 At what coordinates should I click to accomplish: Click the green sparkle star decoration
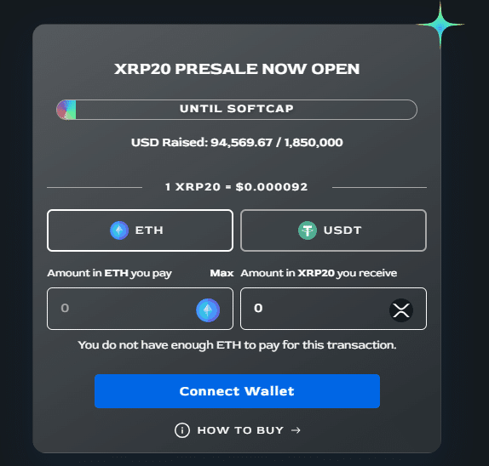tap(440, 25)
